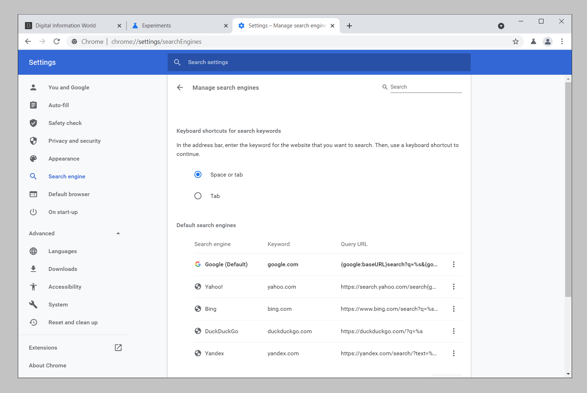
Task: Click the page vertical scrollbar thumb
Action: [x=568, y=189]
